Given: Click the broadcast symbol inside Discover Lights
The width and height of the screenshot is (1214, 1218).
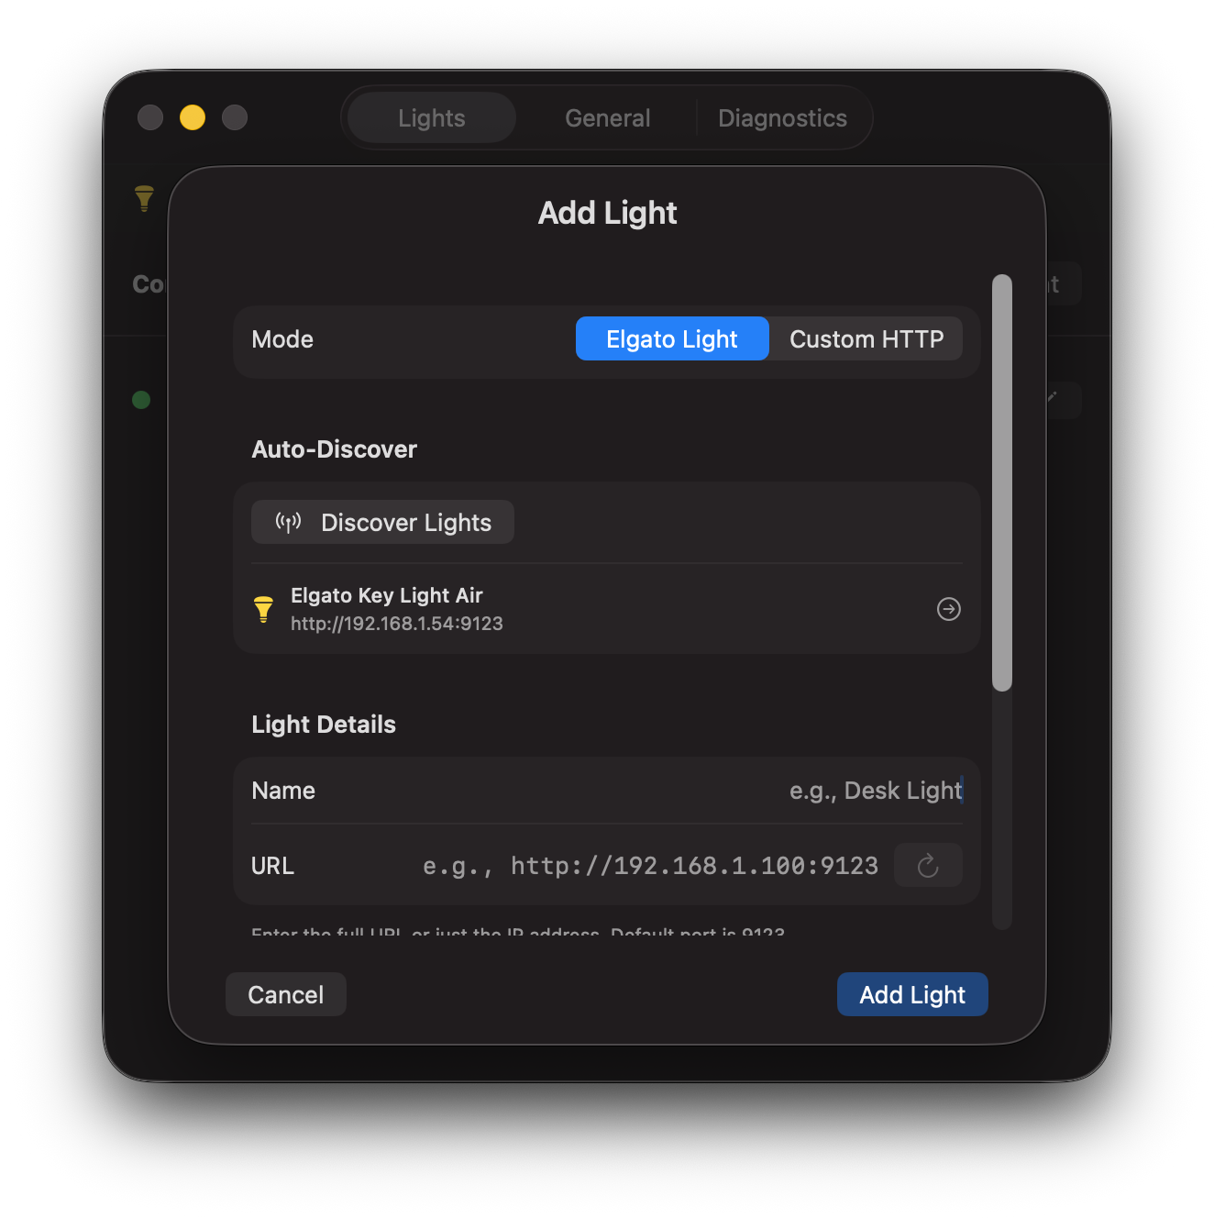Looking at the screenshot, I should (x=286, y=522).
